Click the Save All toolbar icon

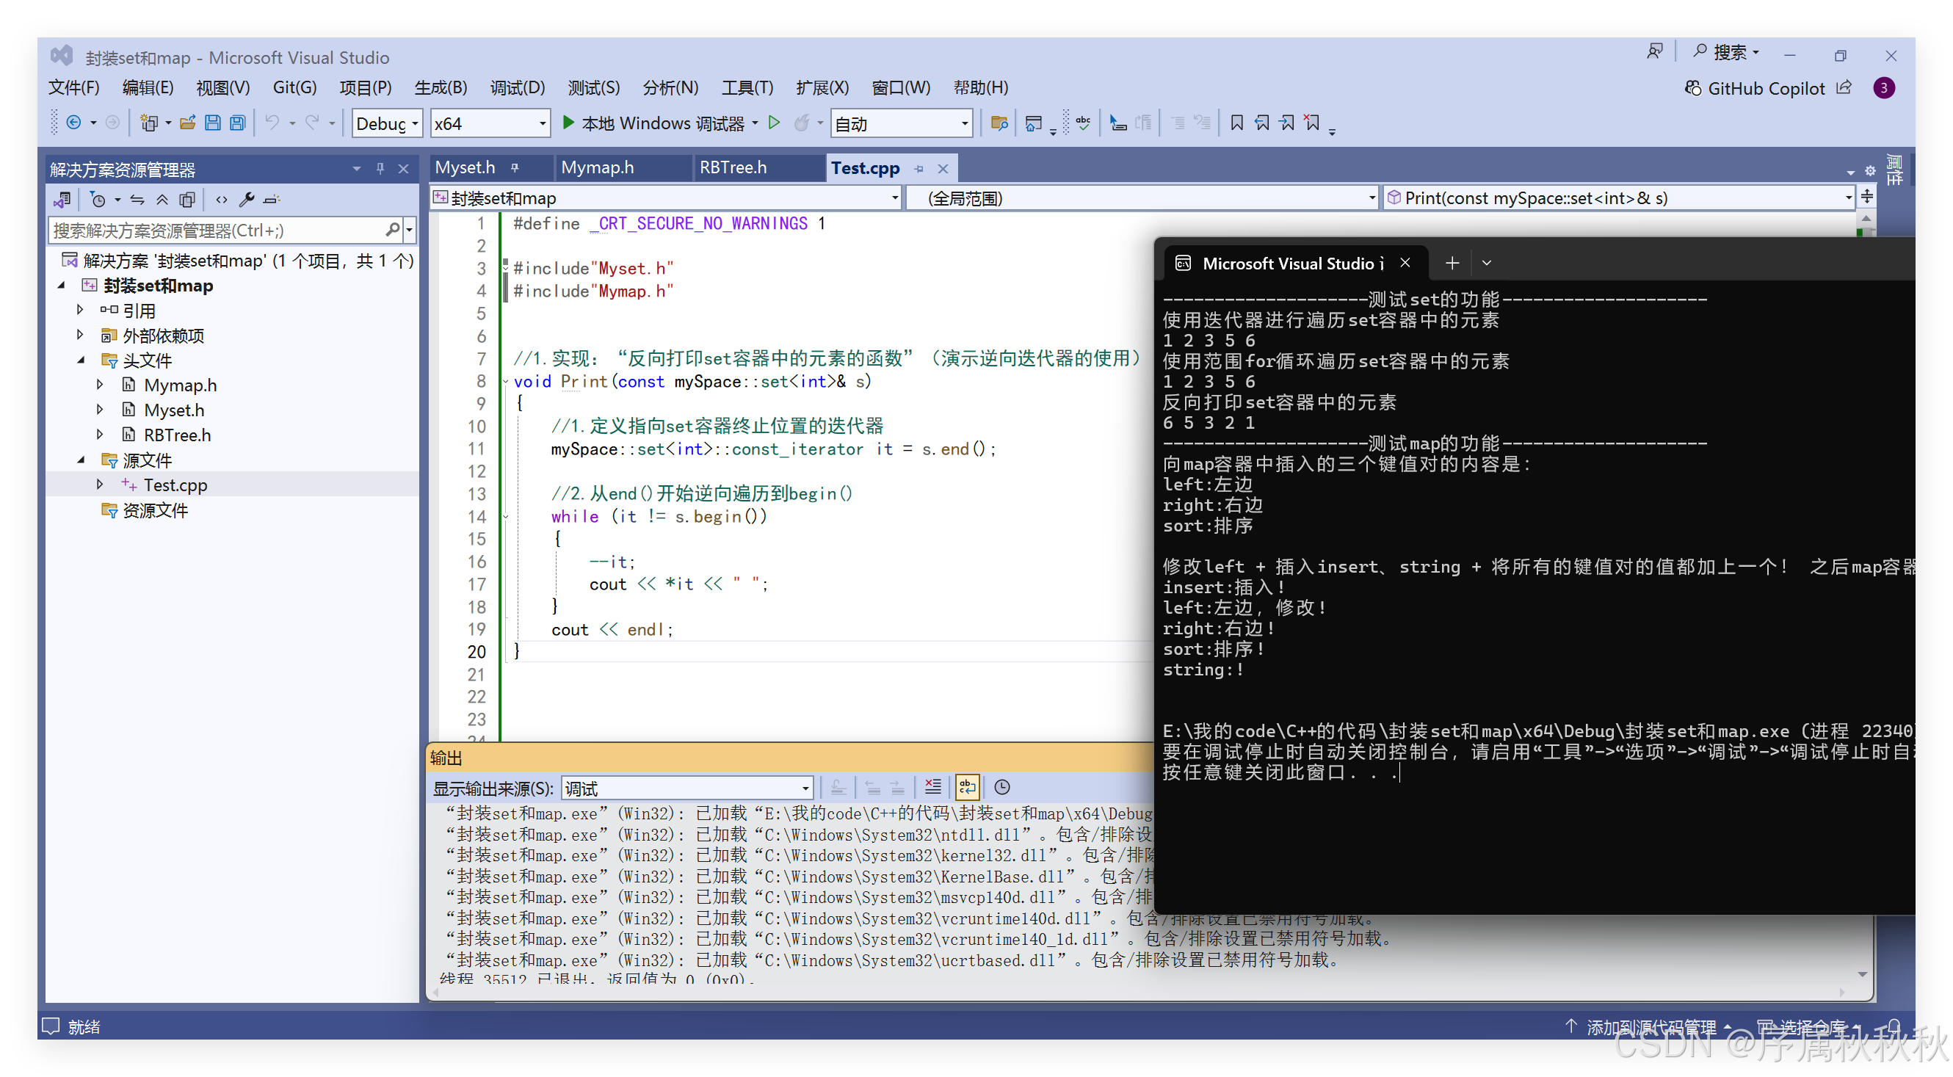click(x=238, y=123)
